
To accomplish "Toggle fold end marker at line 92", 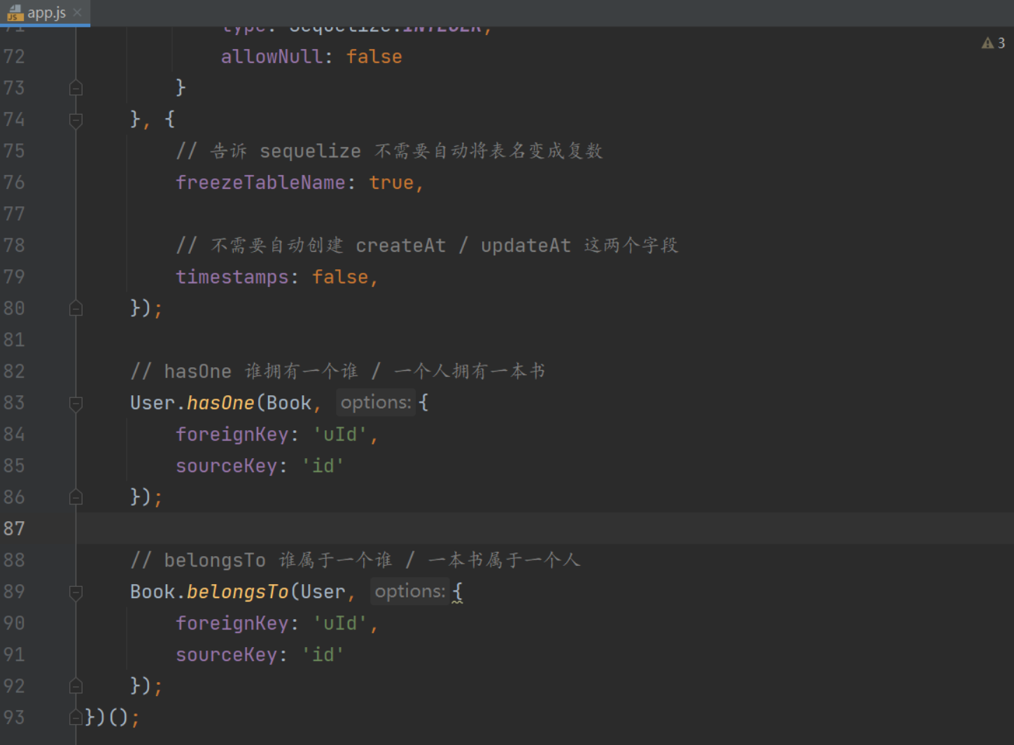I will 76,686.
